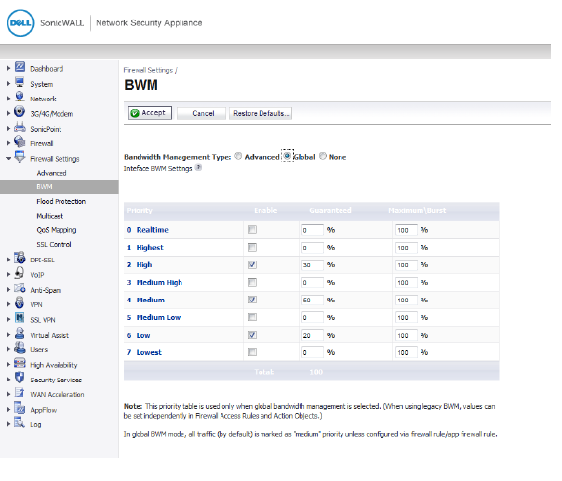This screenshot has width=562, height=481.
Task: Click the Virtual Assist icon
Action: point(20,333)
